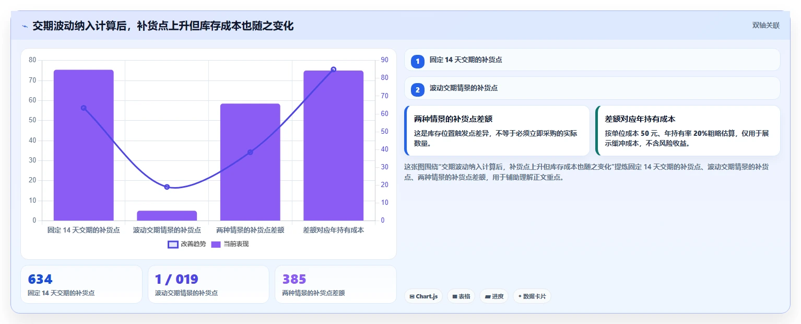This screenshot has width=801, height=324.
Task: Click the 差额对应年持有成本 bar
Action: (334, 146)
